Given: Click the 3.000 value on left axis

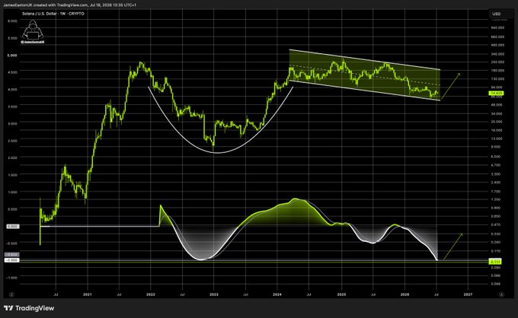Looking at the screenshot, I should (12, 123).
